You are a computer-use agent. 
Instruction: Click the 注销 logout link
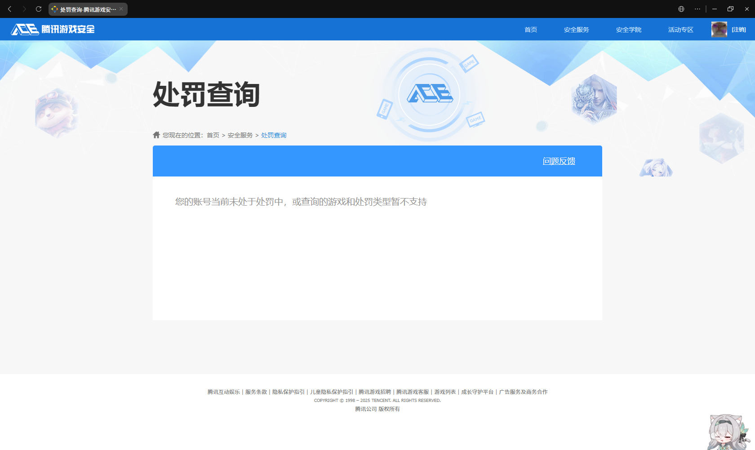coord(738,30)
